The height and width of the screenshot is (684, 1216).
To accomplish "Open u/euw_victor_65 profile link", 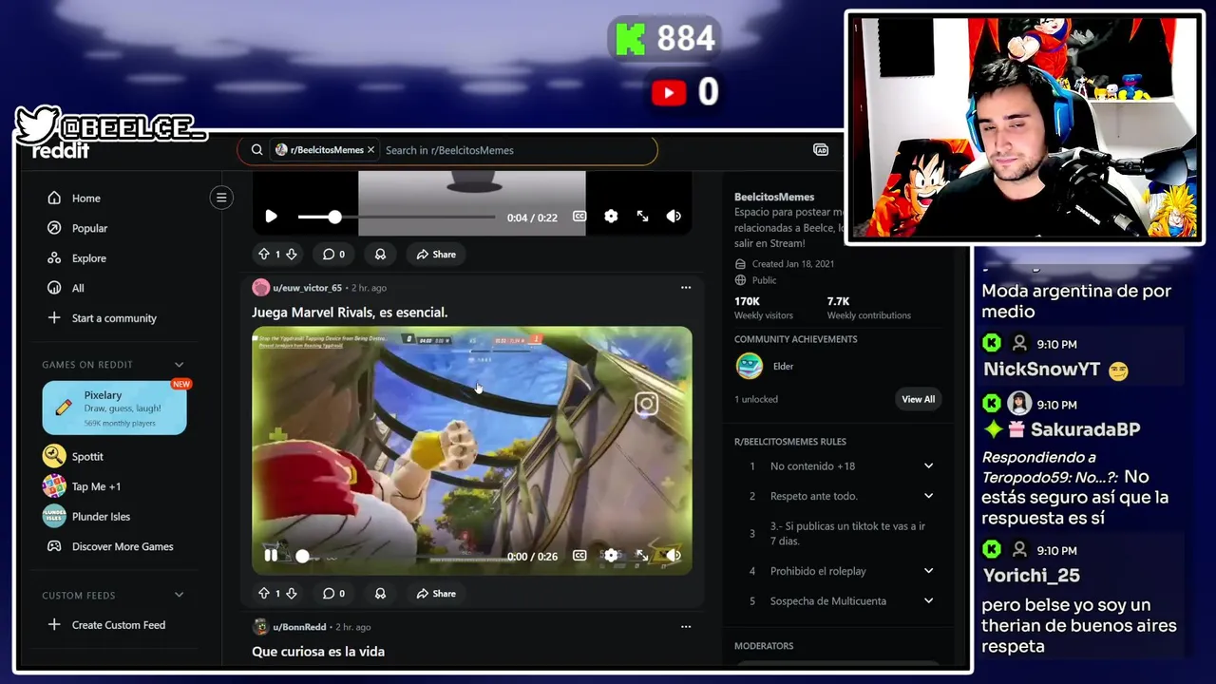I will [307, 288].
